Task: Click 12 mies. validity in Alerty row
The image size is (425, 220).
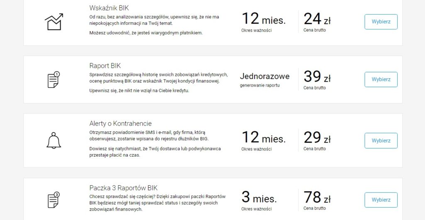Action: coord(264,137)
